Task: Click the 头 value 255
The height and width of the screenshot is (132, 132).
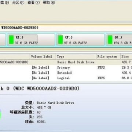Action: pyautogui.click(x=40, y=117)
